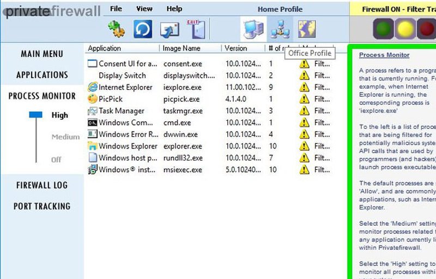This screenshot has width=436, height=279.
Task: Click the msiexec.exe image name cell
Action: click(183, 170)
